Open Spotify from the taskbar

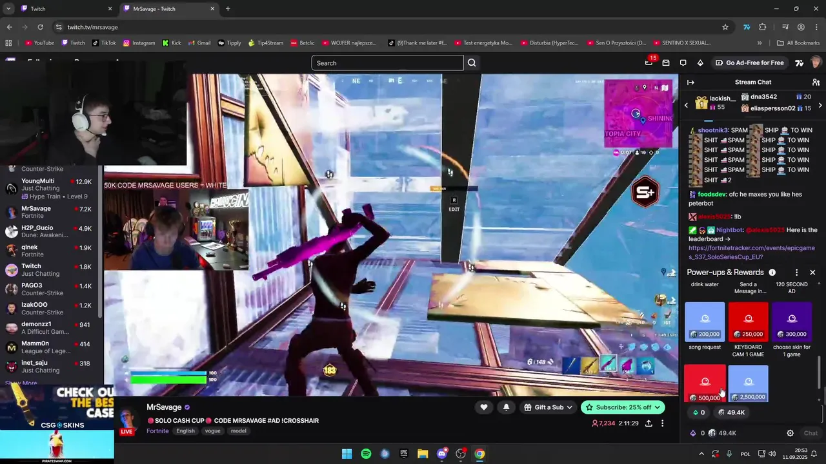pyautogui.click(x=366, y=454)
